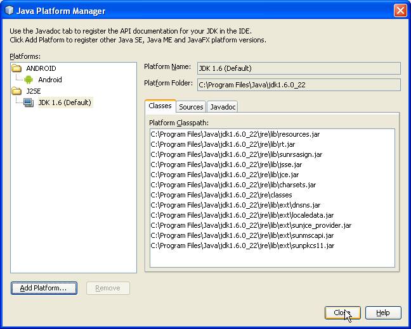Select the Android platform entry
Image resolution: width=411 pixels, height=329 pixels.
pos(50,80)
